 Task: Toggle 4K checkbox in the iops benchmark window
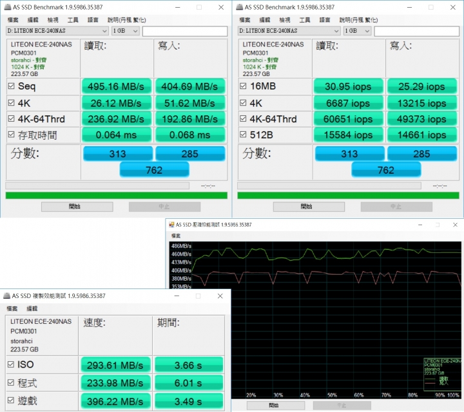pos(243,102)
